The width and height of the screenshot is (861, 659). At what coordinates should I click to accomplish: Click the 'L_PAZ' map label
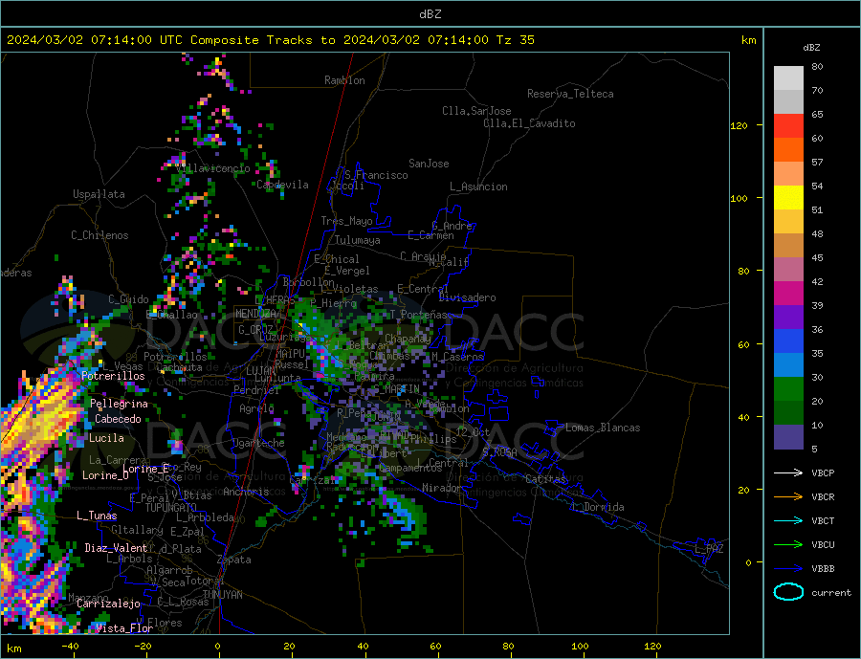[709, 549]
